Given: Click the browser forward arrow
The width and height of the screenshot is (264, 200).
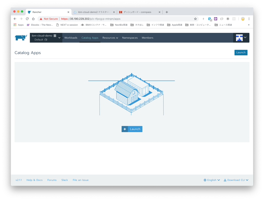Looking at the screenshot, I should click(21, 19).
